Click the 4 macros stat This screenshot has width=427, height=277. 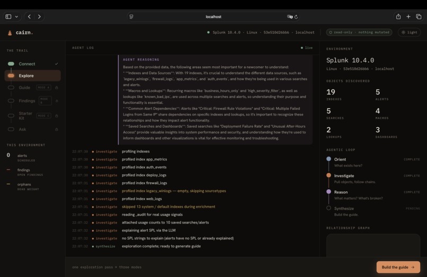tap(382, 113)
